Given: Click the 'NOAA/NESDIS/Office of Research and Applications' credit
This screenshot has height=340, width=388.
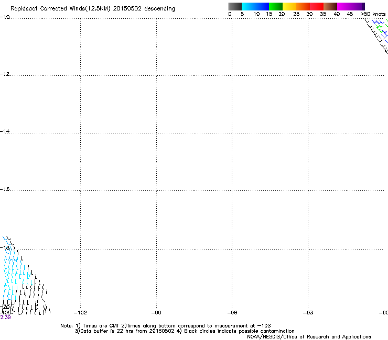Looking at the screenshot, I should [309, 337].
